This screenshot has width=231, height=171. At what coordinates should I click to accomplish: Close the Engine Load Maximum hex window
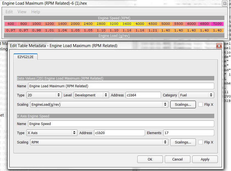click(x=225, y=4)
